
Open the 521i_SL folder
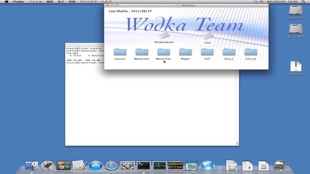[x=251, y=52]
